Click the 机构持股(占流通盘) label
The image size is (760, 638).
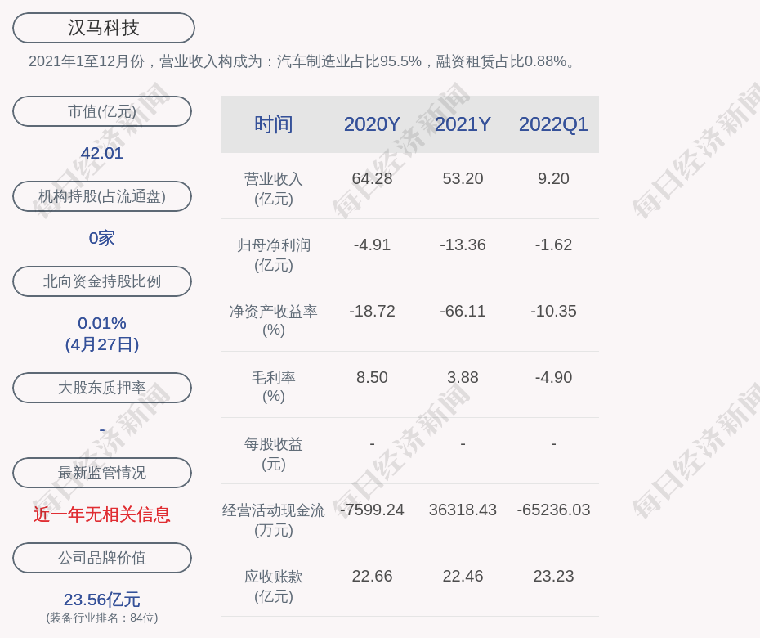click(102, 196)
